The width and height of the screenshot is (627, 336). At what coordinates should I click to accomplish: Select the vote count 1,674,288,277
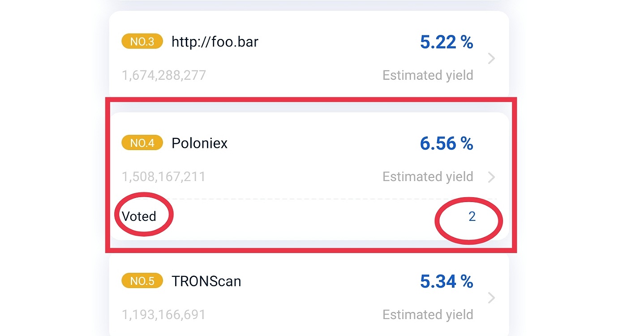click(x=164, y=75)
